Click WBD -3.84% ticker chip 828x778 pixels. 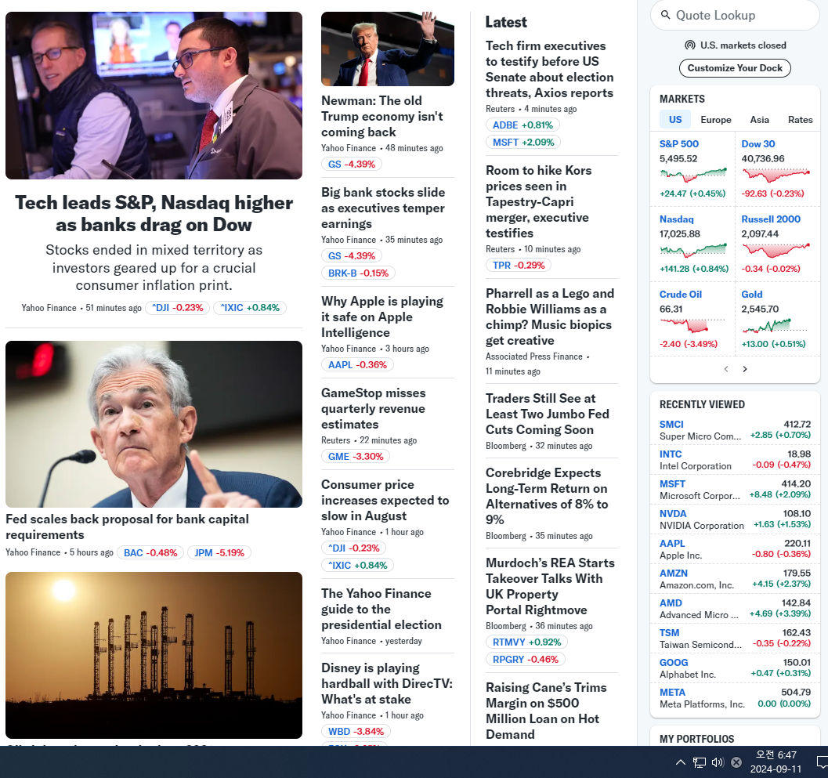click(x=356, y=732)
